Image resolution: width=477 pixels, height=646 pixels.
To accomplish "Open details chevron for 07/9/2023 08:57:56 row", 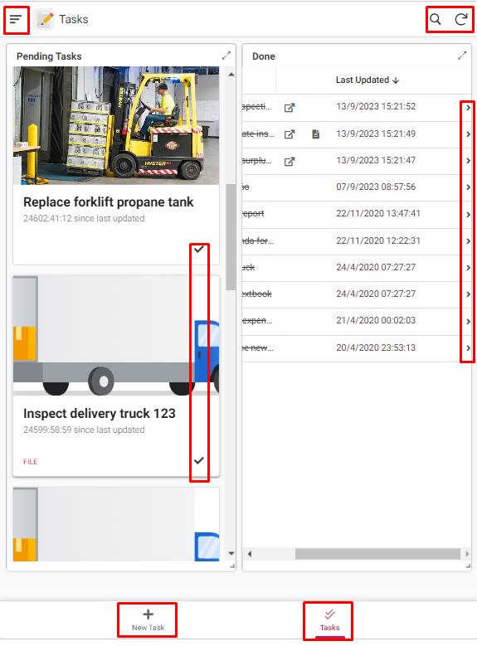I will (x=468, y=187).
